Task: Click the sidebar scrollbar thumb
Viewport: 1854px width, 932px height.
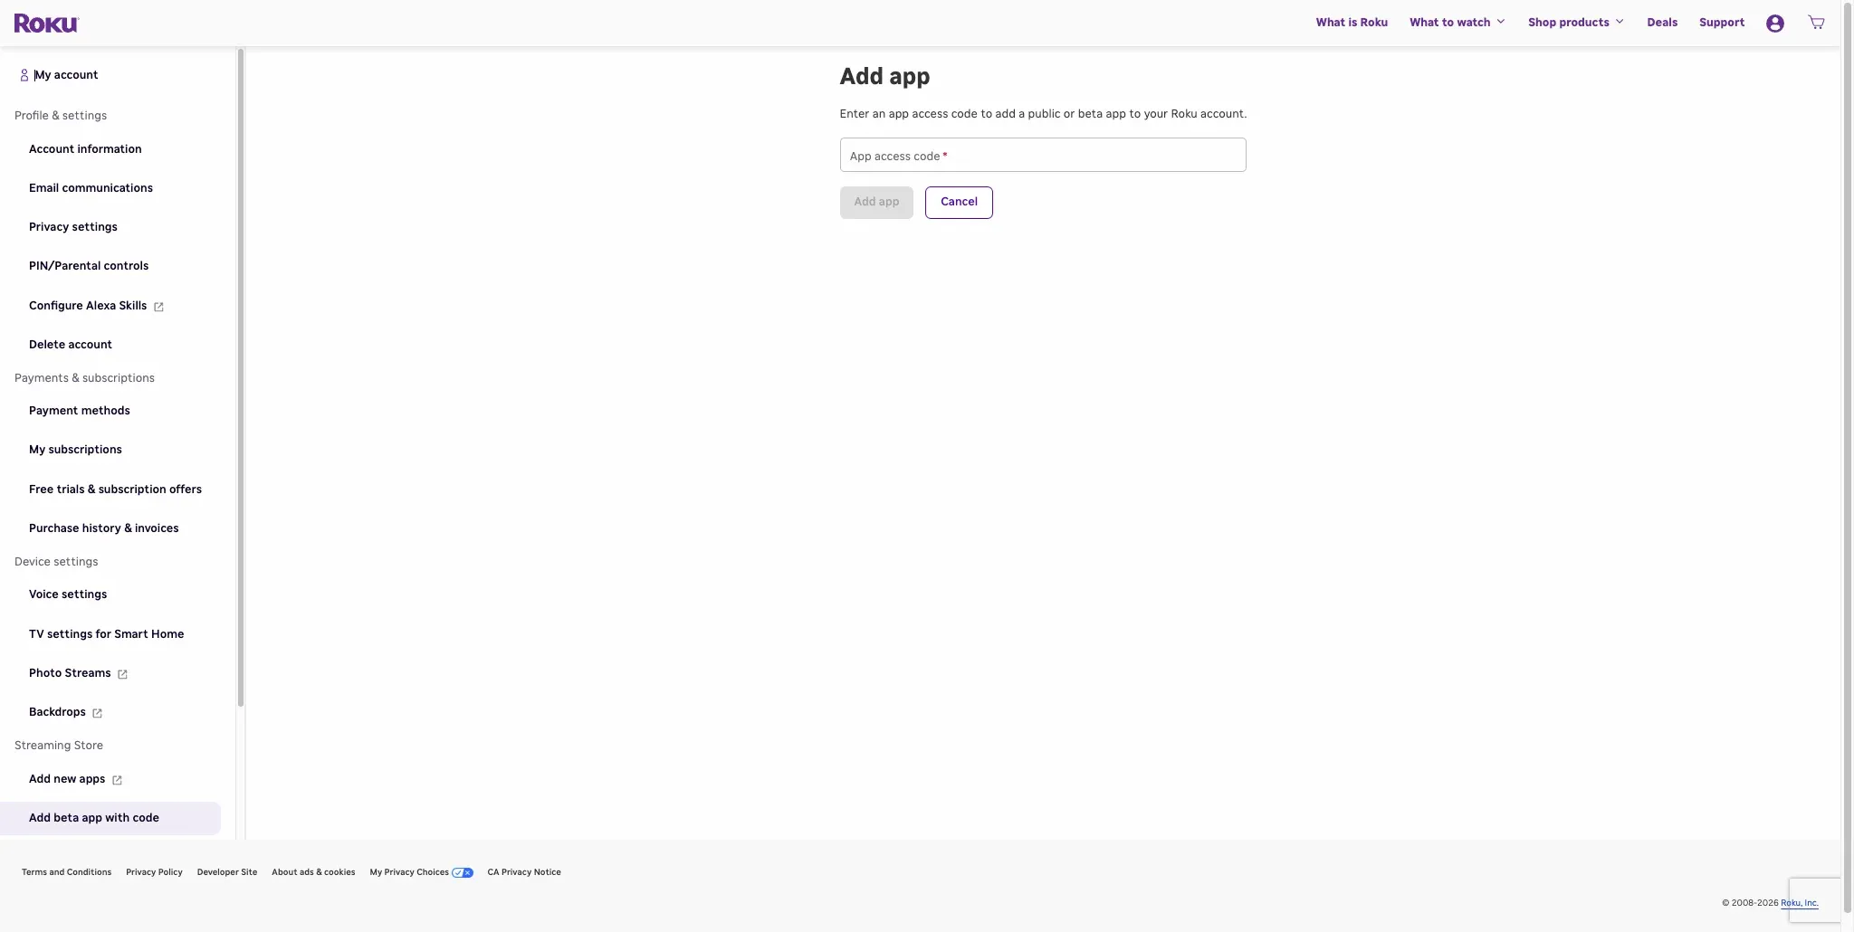Action: tap(241, 378)
